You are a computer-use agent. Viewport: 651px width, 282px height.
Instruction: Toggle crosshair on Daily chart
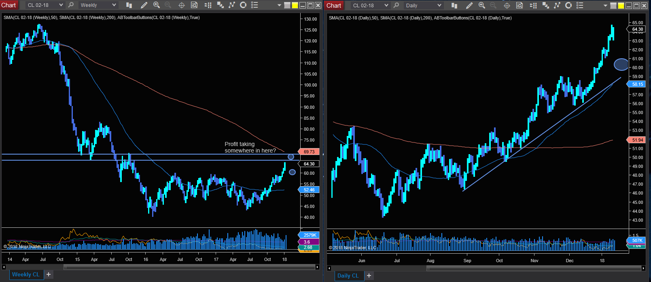coord(507,5)
